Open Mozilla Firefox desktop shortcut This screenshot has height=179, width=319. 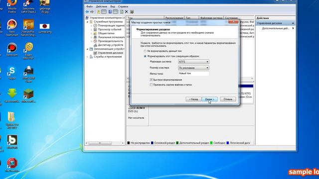coord(12,6)
